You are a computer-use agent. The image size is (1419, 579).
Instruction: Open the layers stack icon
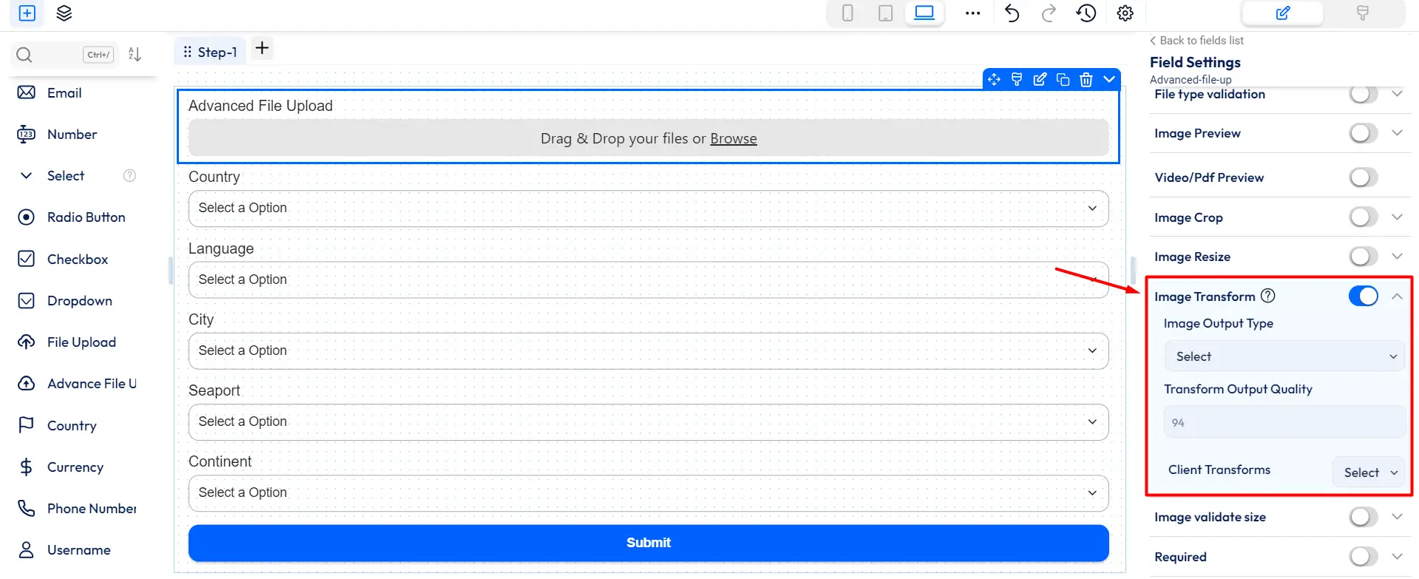pos(64,13)
